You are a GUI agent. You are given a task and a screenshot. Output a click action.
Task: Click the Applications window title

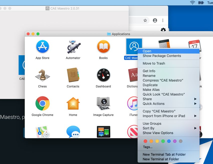click(x=121, y=34)
